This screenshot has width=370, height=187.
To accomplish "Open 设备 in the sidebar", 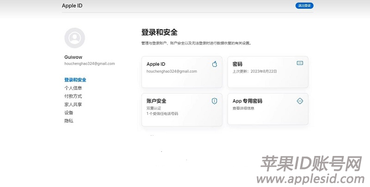I will coord(68,112).
